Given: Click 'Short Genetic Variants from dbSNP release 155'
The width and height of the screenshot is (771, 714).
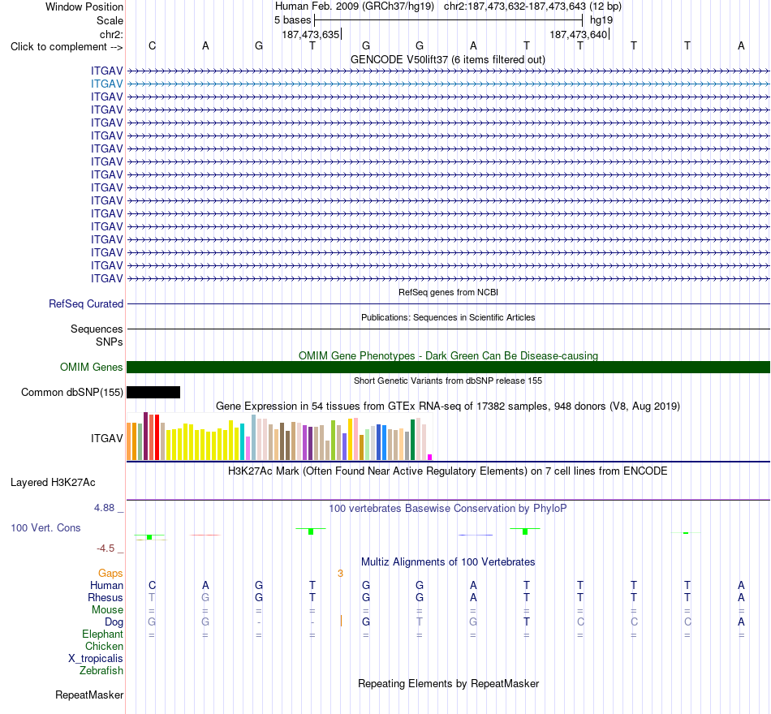Looking at the screenshot, I should [x=448, y=381].
